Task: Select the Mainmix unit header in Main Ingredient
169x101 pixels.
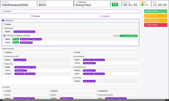Action: [36, 52]
